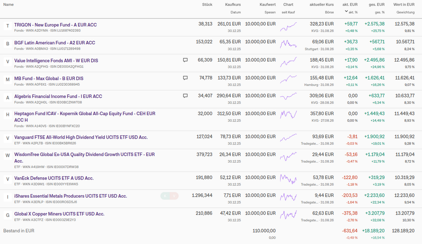The image size is (422, 244).
Task: Sort by the Wert in EUR column header
Action: 404,5
